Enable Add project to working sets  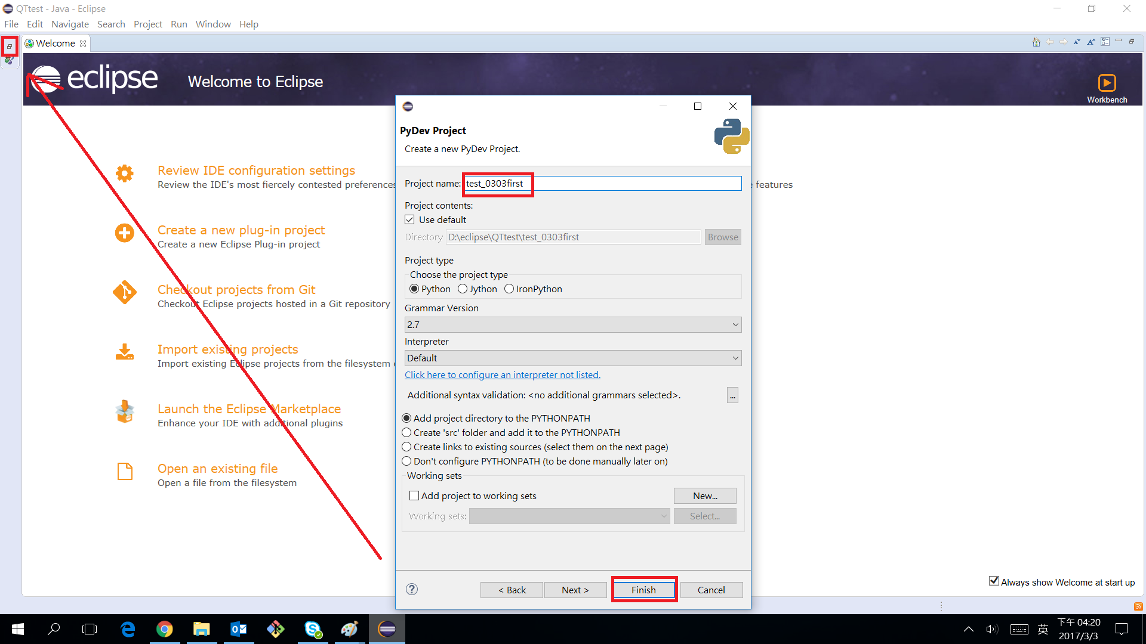pos(414,496)
